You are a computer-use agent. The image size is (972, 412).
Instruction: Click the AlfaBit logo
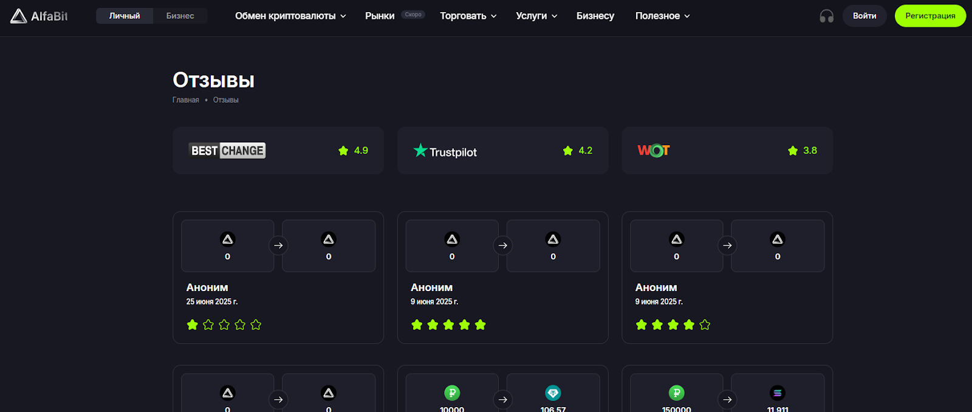point(39,16)
